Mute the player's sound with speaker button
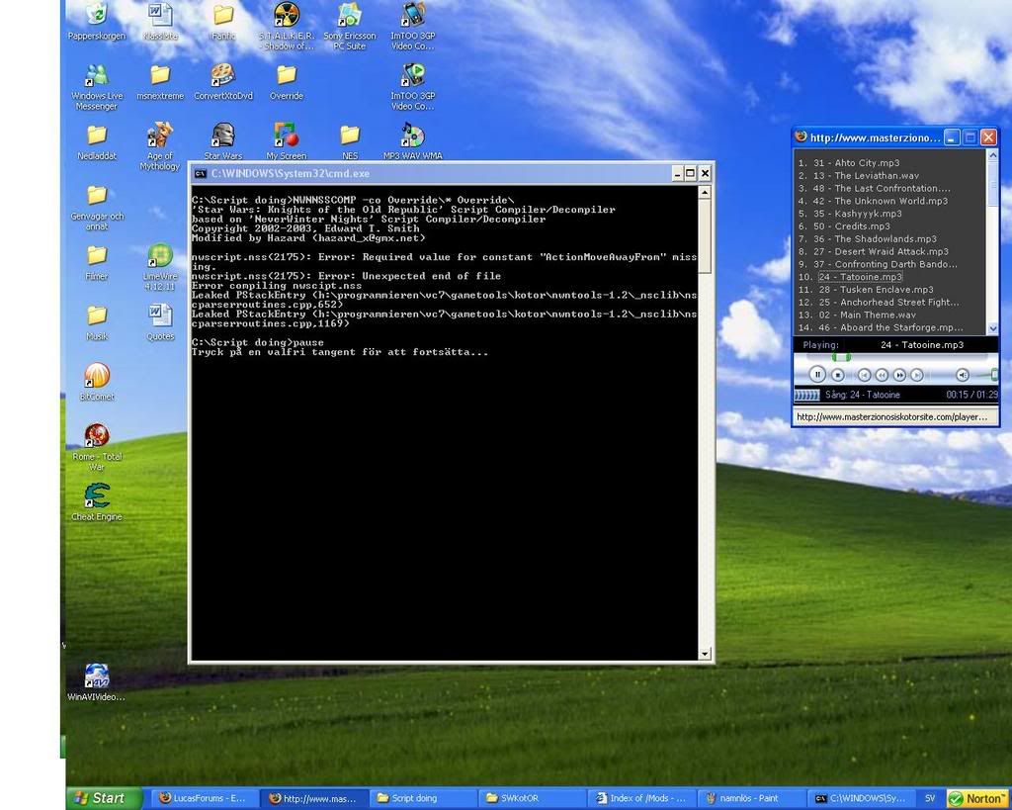 963,375
